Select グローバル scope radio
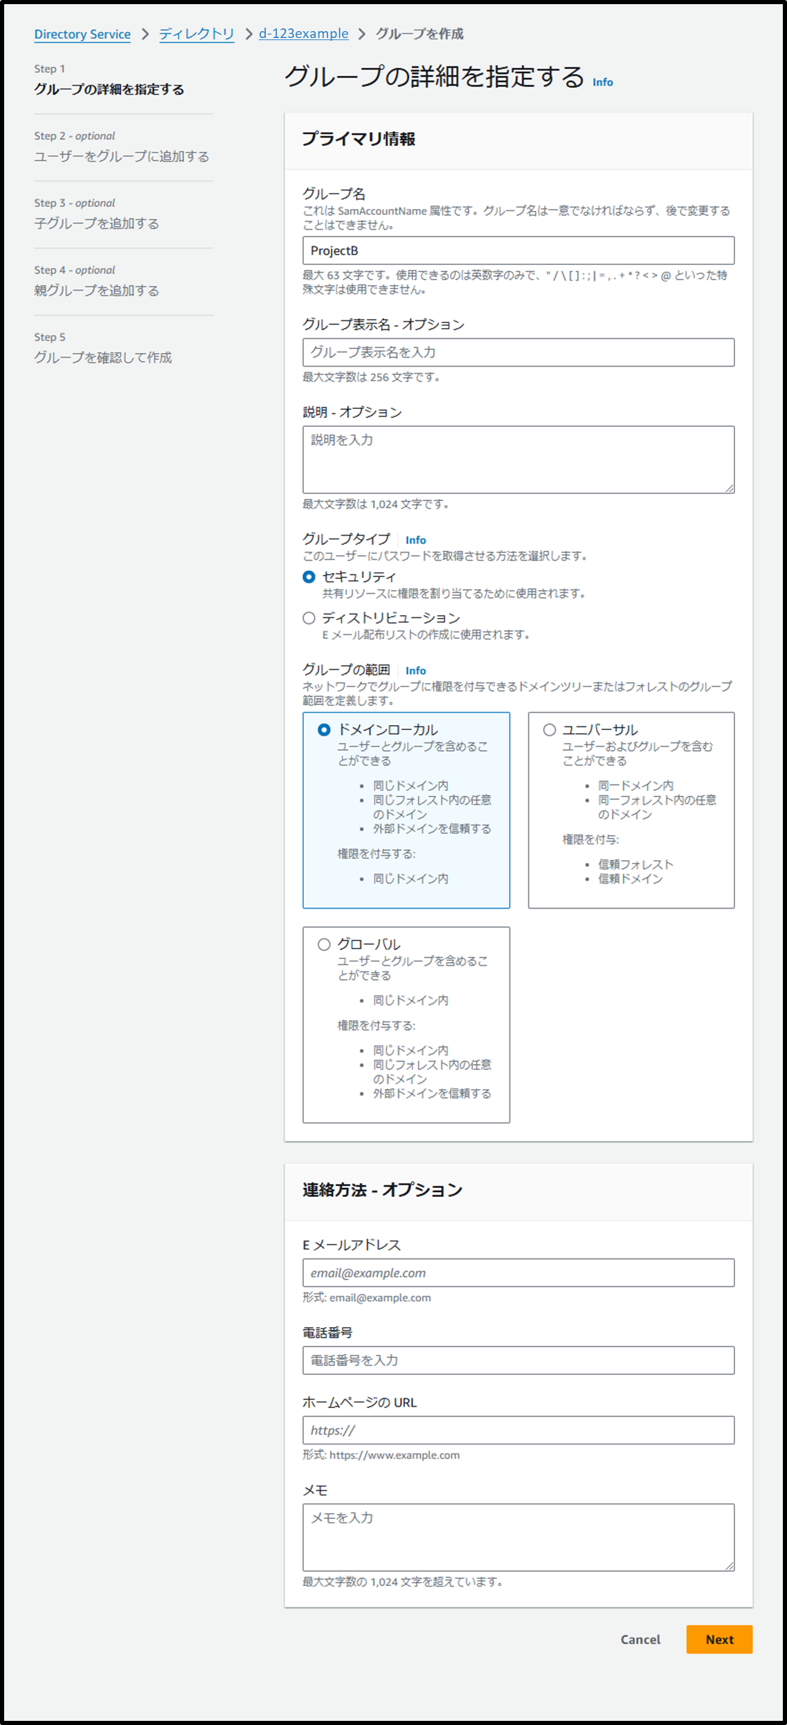Image resolution: width=787 pixels, height=1725 pixels. coord(323,944)
